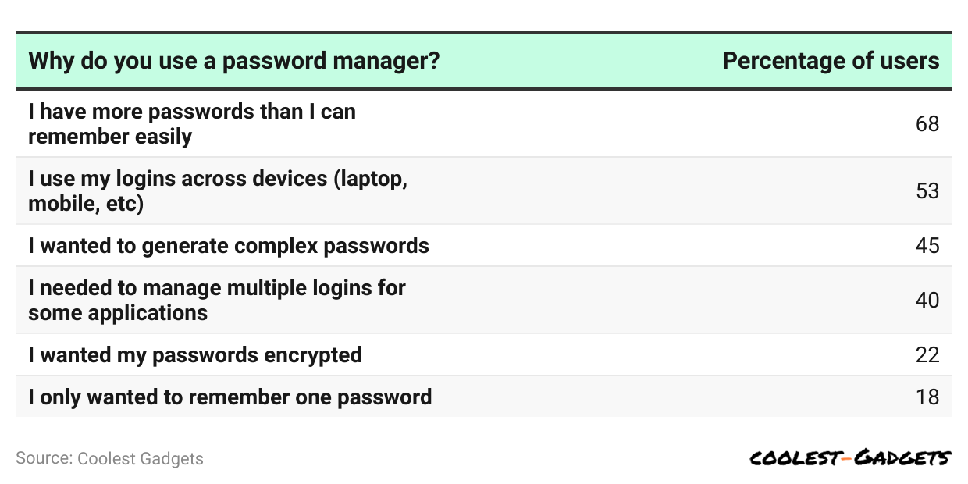The image size is (968, 484).
Task: Click the value 53
Action: point(927,191)
